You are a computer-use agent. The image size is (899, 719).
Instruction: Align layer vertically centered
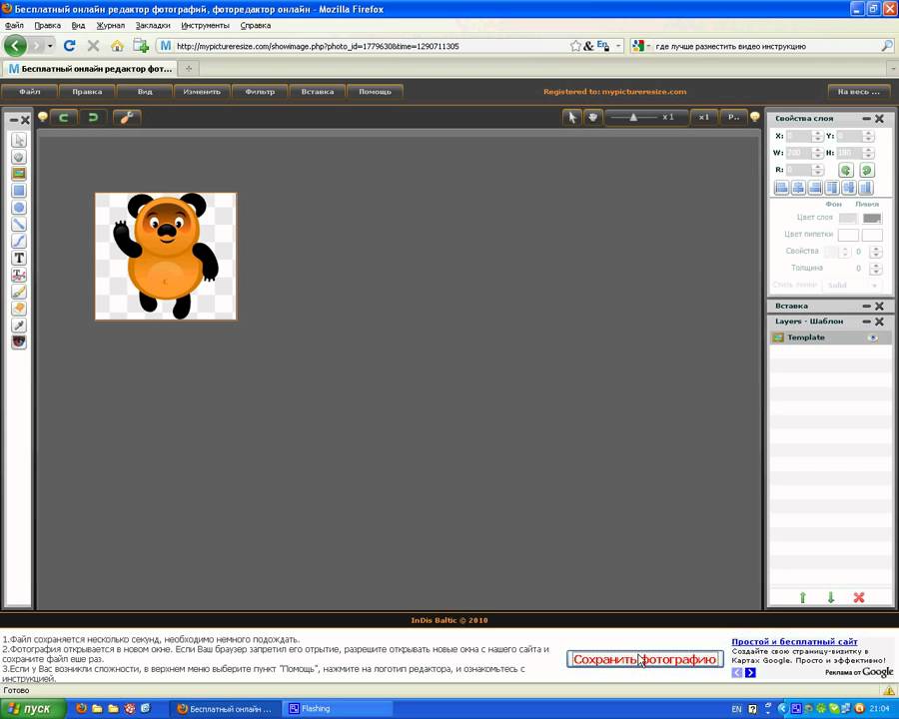(849, 188)
